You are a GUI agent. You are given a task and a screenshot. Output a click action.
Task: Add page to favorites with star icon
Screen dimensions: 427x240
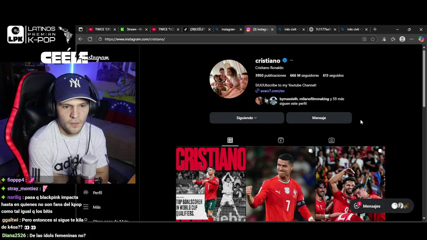click(x=373, y=39)
